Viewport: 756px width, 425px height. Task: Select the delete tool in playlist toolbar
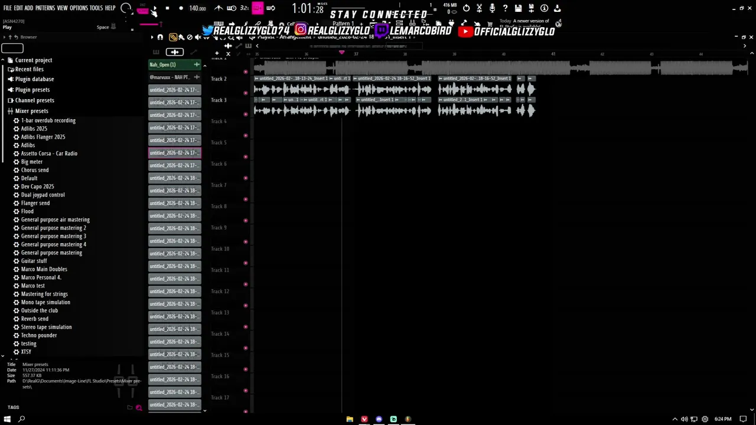pos(190,37)
